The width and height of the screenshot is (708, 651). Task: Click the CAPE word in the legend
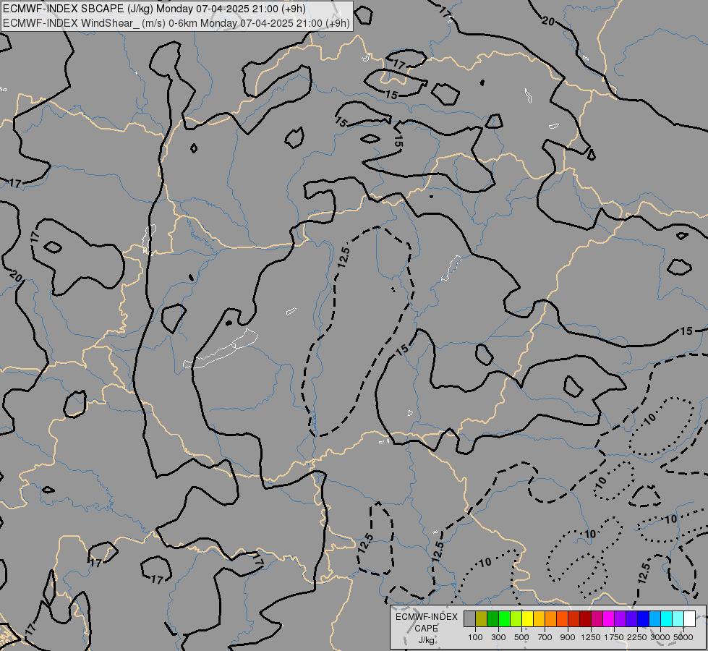pos(426,629)
